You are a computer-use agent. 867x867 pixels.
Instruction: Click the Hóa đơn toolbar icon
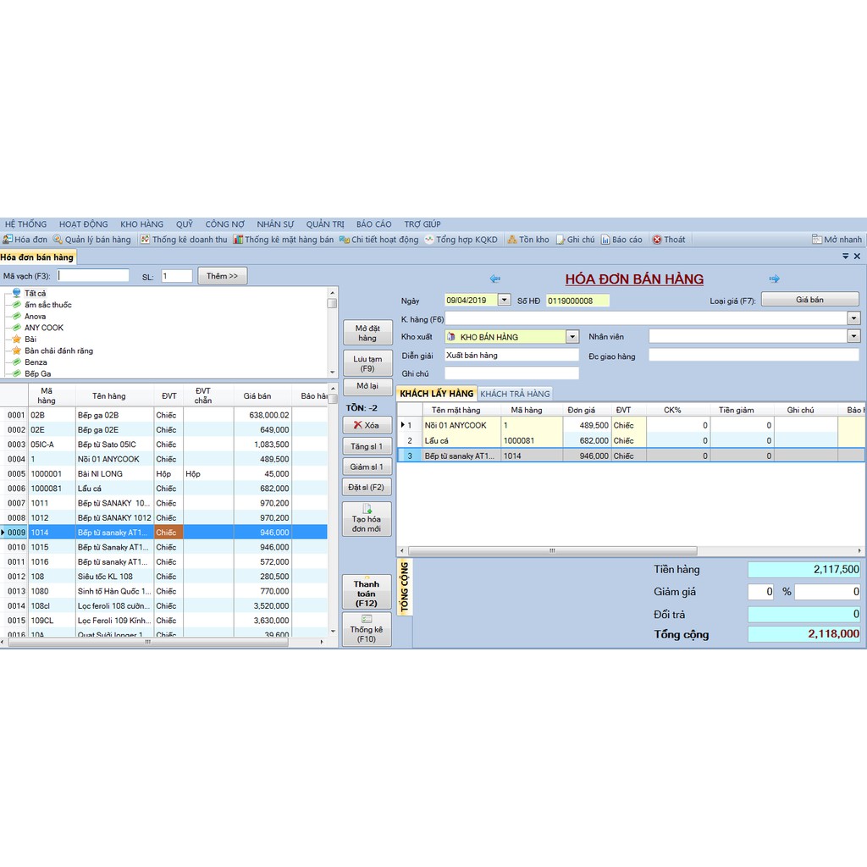point(25,240)
